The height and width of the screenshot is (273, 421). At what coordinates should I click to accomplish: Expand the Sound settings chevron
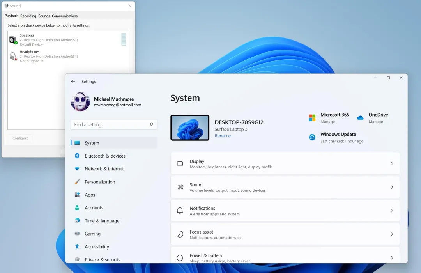[392, 187]
